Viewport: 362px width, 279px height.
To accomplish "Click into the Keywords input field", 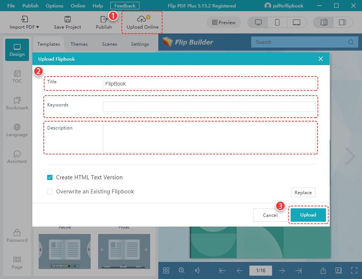I will point(209,107).
